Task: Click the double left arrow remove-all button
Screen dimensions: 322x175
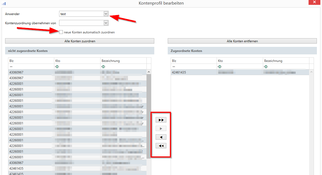Action: pyautogui.click(x=161, y=146)
